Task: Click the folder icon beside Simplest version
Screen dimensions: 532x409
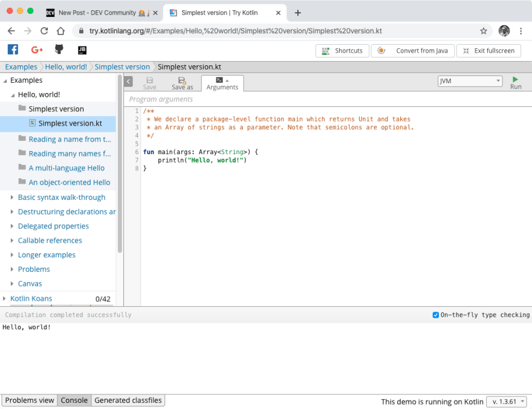Action: 22,108
